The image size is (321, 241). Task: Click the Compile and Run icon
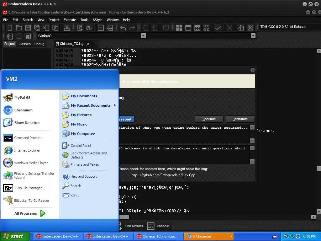point(197,28)
